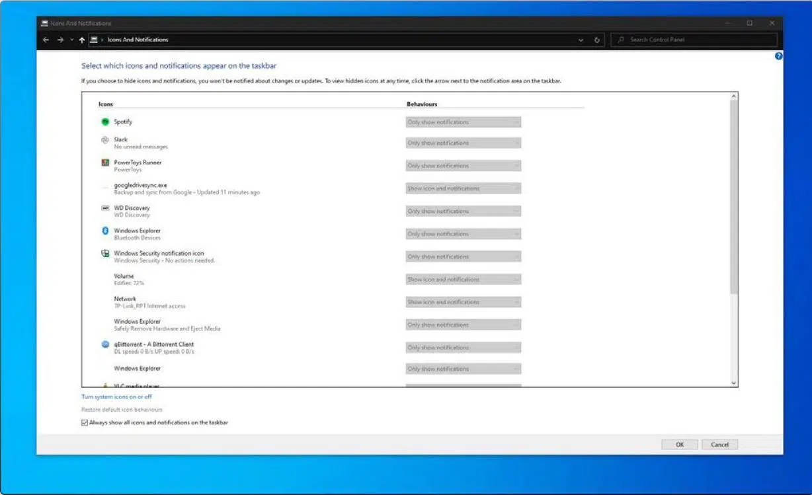Click the up arrow in the navigation bar
812x495 pixels.
tap(82, 40)
